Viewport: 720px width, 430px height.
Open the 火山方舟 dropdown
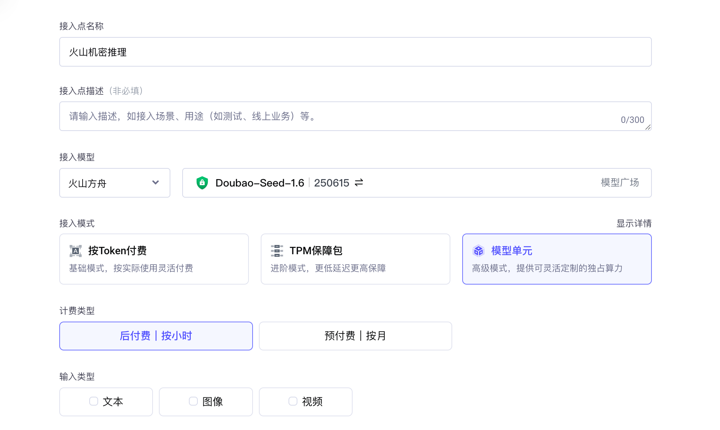(x=107, y=183)
